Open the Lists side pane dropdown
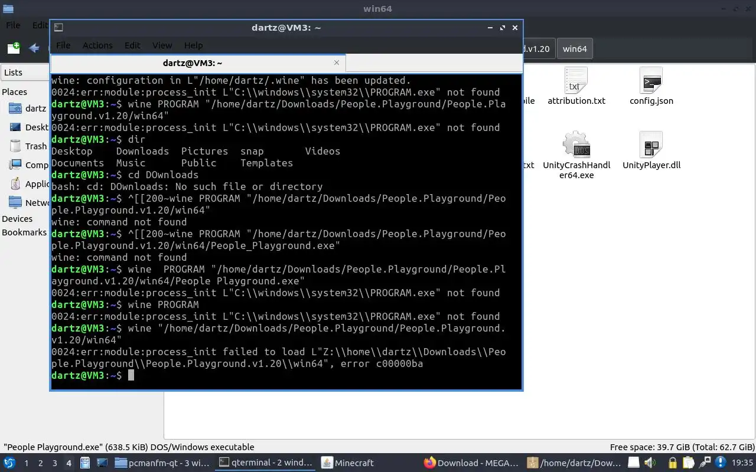 pyautogui.click(x=25, y=73)
